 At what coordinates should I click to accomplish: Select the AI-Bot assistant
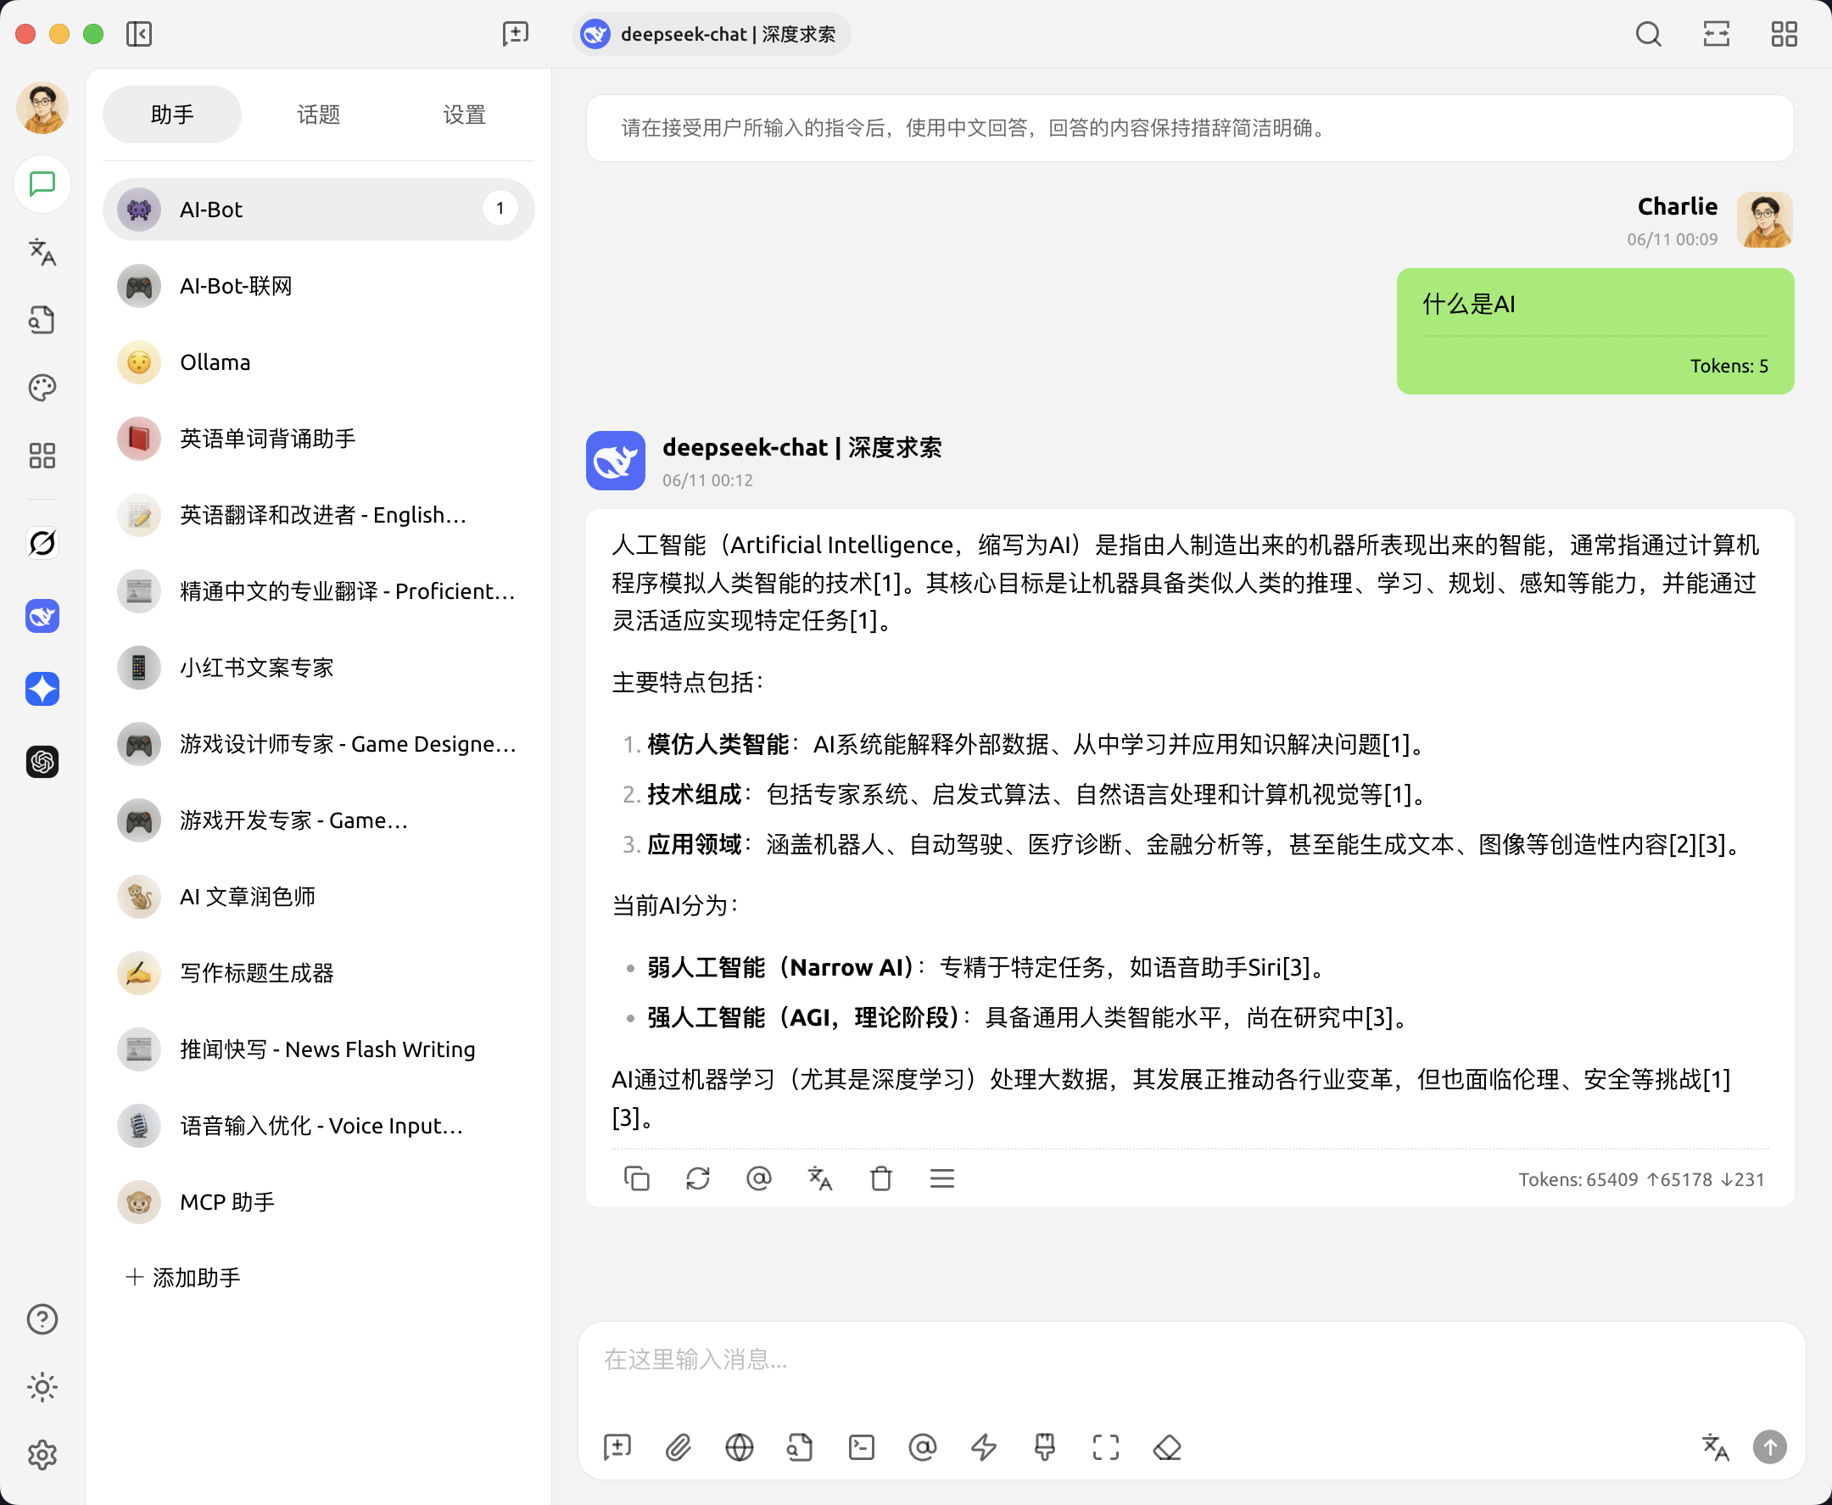point(318,209)
